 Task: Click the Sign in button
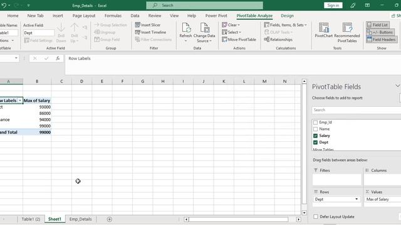[x=333, y=6]
